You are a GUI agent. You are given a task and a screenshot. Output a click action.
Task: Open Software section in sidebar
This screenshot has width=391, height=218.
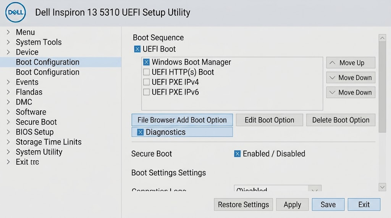[31, 112]
